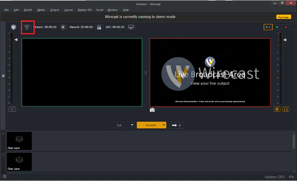Take a snapshot with the camera icon

[x=152, y=110]
